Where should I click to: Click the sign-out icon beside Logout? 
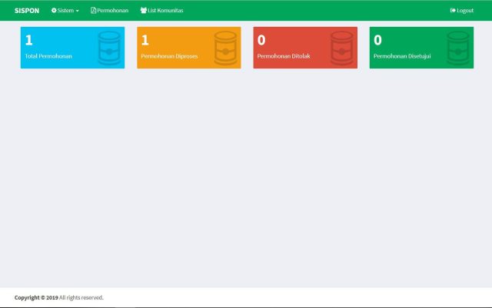pos(453,11)
